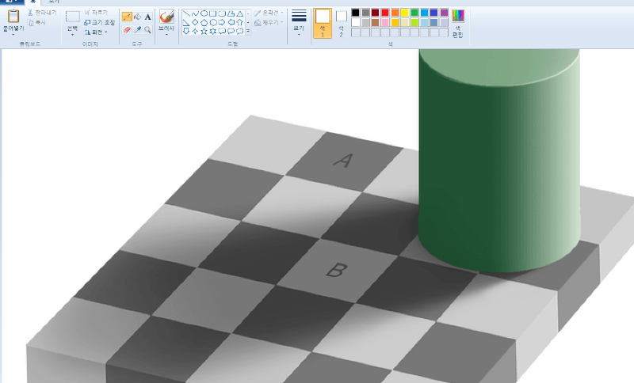The width and height of the screenshot is (634, 383).
Task: Pick the red color swatch
Action: pos(385,13)
